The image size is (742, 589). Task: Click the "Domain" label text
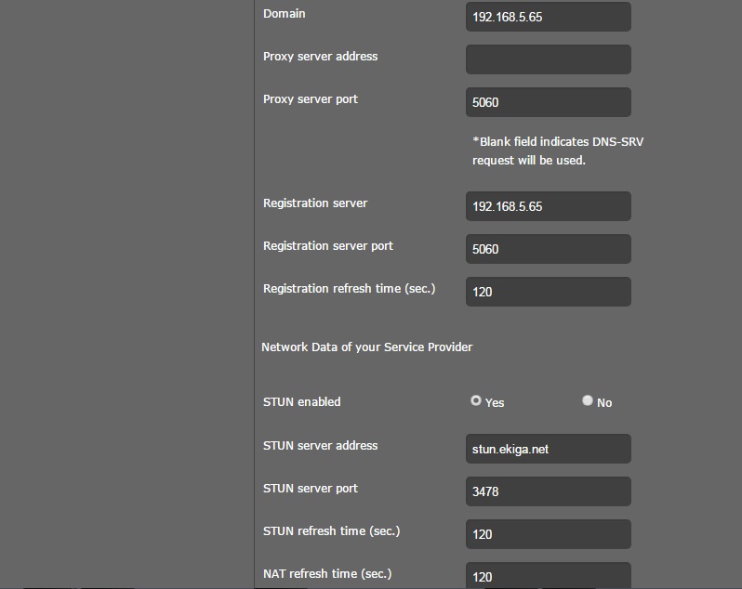(284, 14)
